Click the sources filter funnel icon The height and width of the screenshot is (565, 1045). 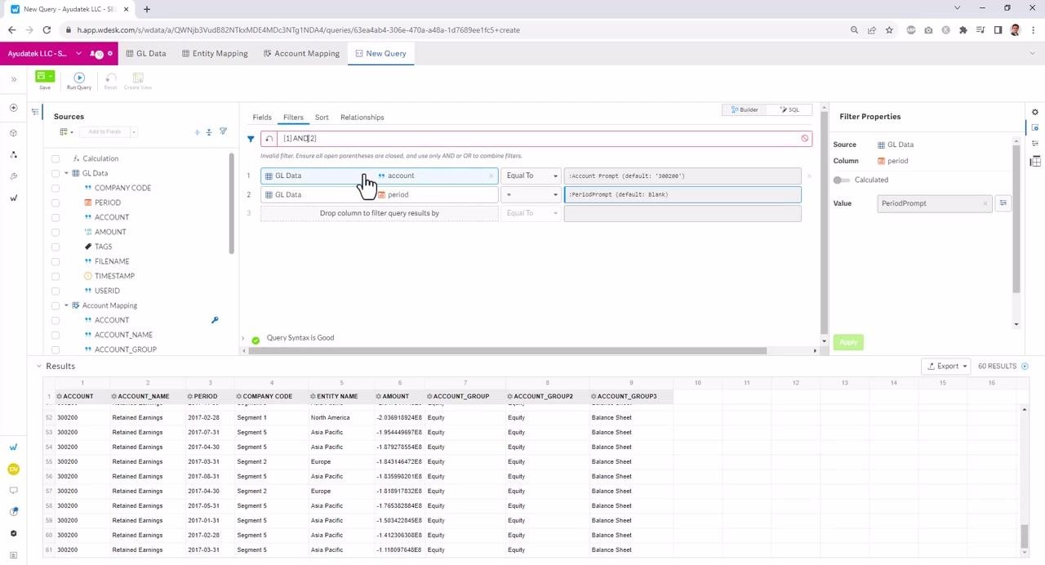point(223,131)
